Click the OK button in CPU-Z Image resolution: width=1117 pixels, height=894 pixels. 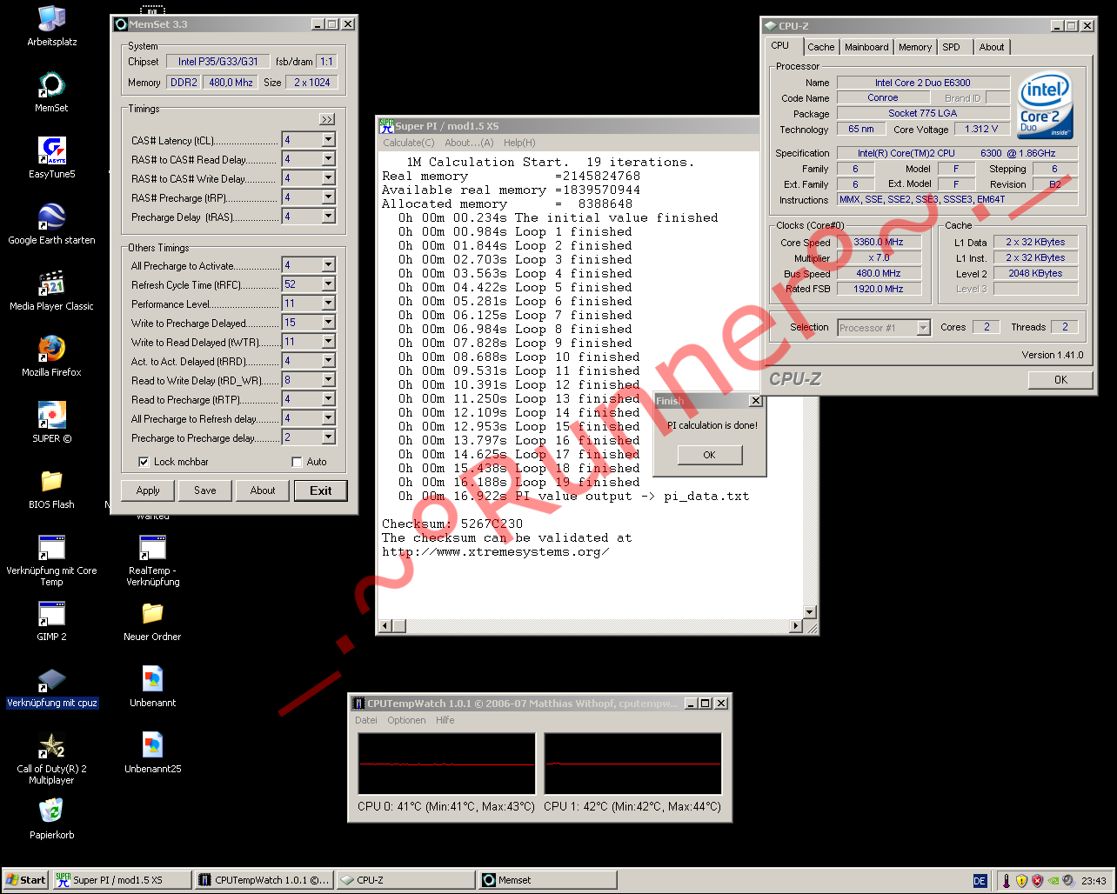pyautogui.click(x=1060, y=379)
